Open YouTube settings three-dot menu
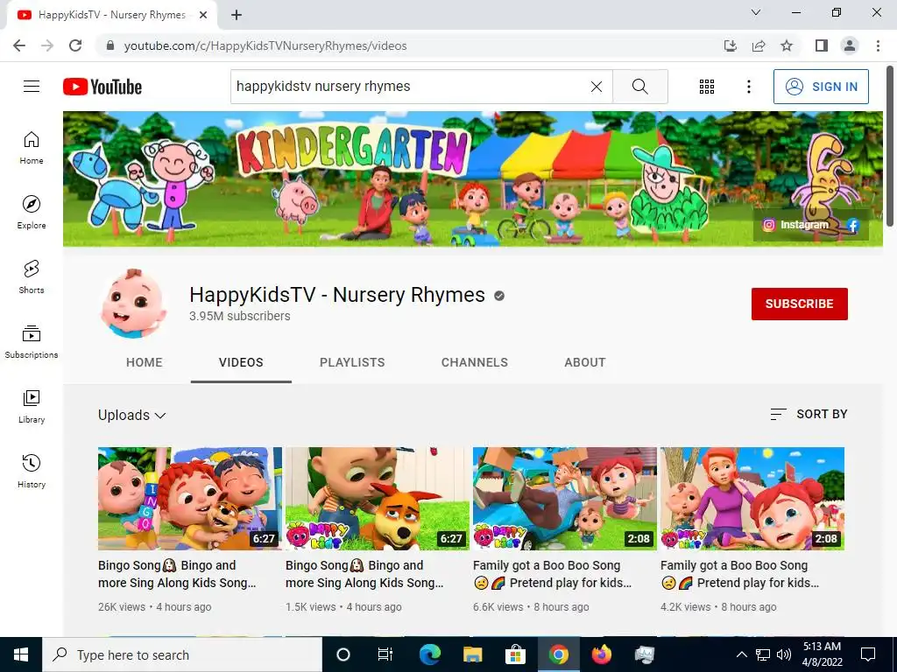This screenshot has width=897, height=672. (748, 87)
